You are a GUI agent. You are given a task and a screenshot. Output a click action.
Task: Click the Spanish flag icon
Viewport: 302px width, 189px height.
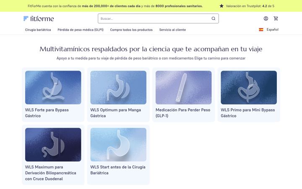pyautogui.click(x=261, y=29)
